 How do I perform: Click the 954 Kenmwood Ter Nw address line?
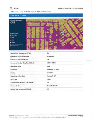tap(31, 12)
